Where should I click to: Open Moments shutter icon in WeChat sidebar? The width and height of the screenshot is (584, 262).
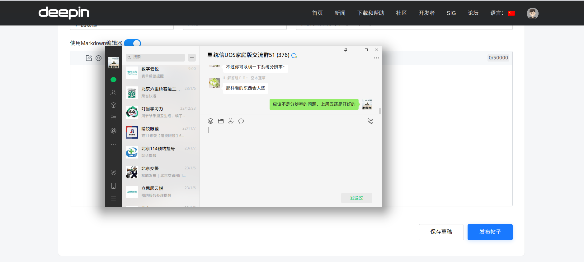(x=113, y=131)
